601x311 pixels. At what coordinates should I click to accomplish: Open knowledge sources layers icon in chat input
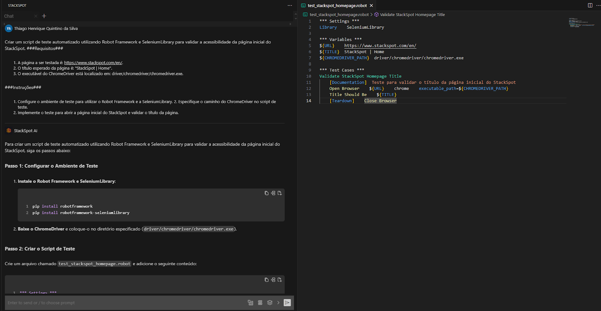point(270,303)
